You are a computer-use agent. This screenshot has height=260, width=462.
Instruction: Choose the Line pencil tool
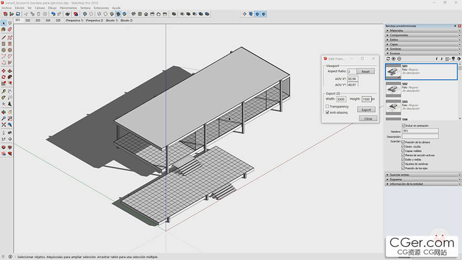[4, 38]
